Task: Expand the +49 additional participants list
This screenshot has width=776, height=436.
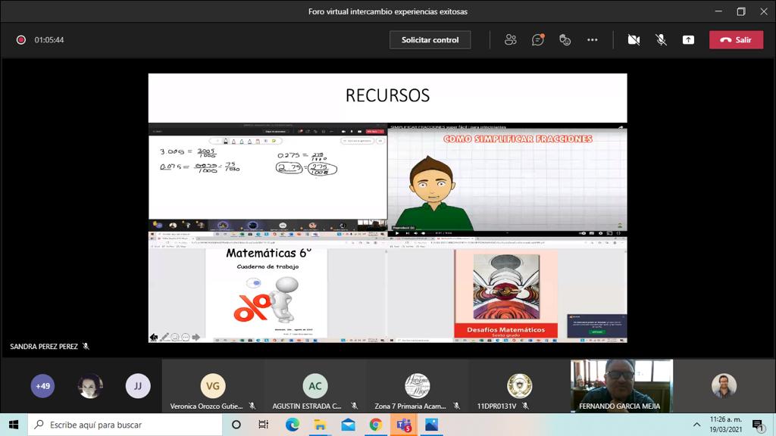Action: pyautogui.click(x=42, y=386)
